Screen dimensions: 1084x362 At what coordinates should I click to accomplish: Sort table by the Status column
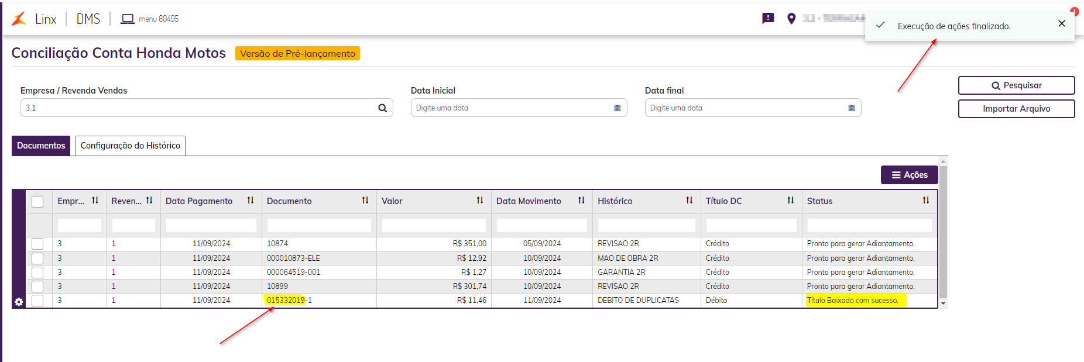point(926,201)
